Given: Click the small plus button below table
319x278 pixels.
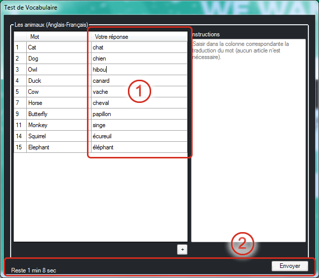Looking at the screenshot, I should (183, 249).
